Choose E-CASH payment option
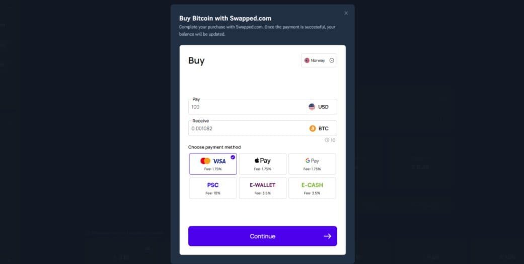The width and height of the screenshot is (524, 264). [x=312, y=188]
